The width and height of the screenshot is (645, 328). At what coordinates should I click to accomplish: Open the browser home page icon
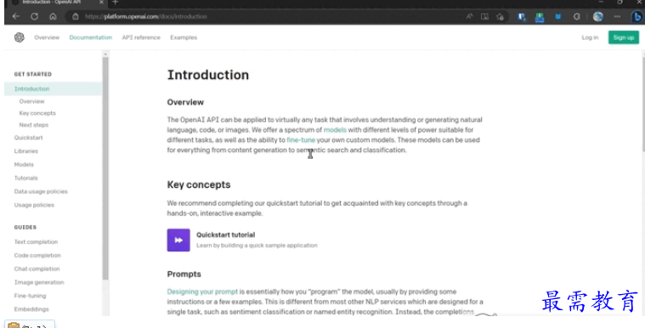[53, 16]
